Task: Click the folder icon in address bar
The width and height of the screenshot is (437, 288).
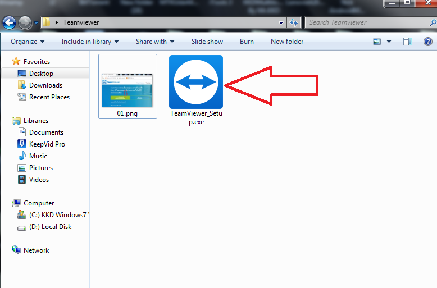Action: 47,22
